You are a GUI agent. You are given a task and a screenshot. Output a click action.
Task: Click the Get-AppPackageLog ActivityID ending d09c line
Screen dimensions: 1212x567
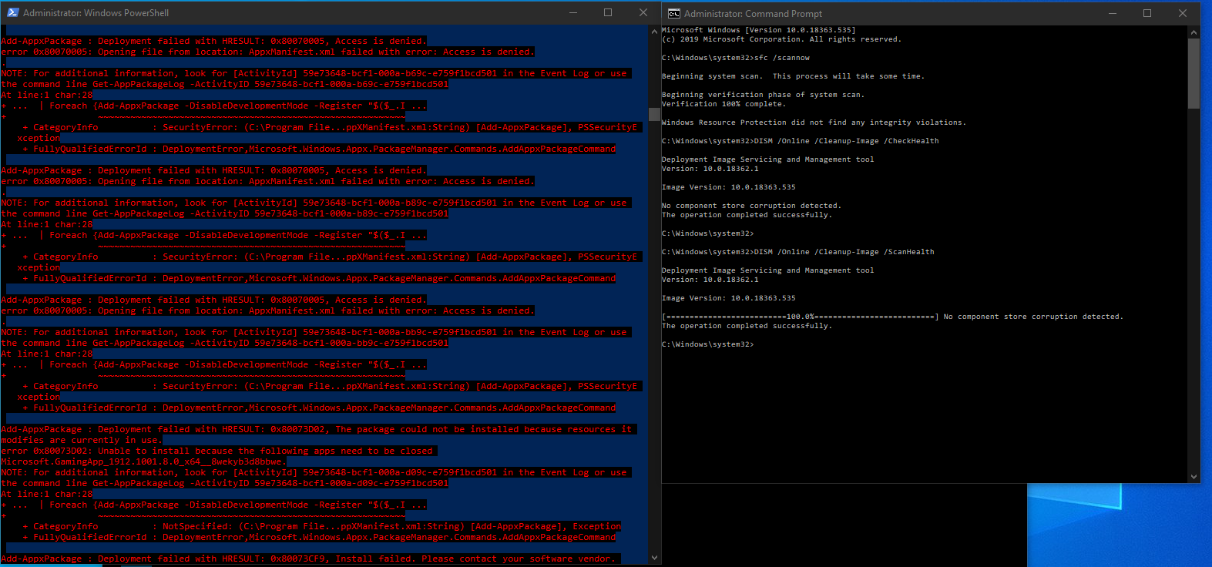click(224, 483)
